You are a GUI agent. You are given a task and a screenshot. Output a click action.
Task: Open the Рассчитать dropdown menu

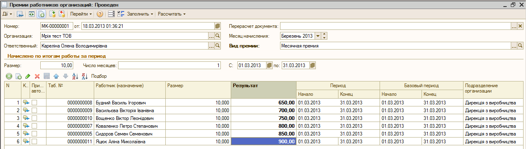(x=171, y=14)
